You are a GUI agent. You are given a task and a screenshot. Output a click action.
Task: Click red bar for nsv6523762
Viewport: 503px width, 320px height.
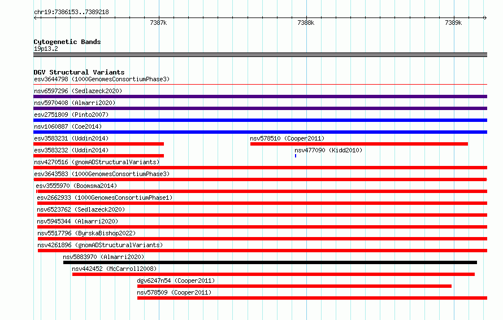[x=262, y=215]
